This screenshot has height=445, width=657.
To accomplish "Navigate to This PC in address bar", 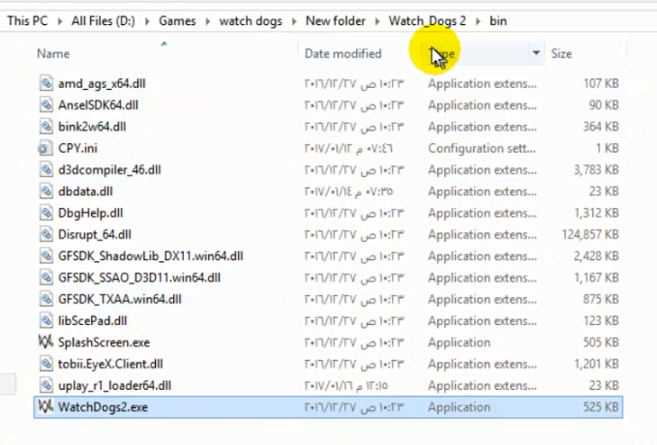I will tap(28, 21).
